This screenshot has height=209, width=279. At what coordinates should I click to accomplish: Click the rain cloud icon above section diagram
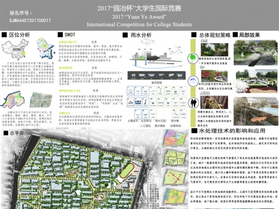pos(148,41)
